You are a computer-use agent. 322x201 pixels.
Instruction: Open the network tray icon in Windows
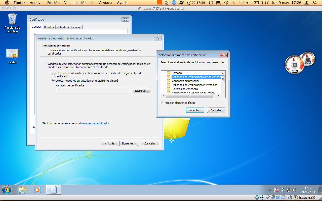(288, 190)
